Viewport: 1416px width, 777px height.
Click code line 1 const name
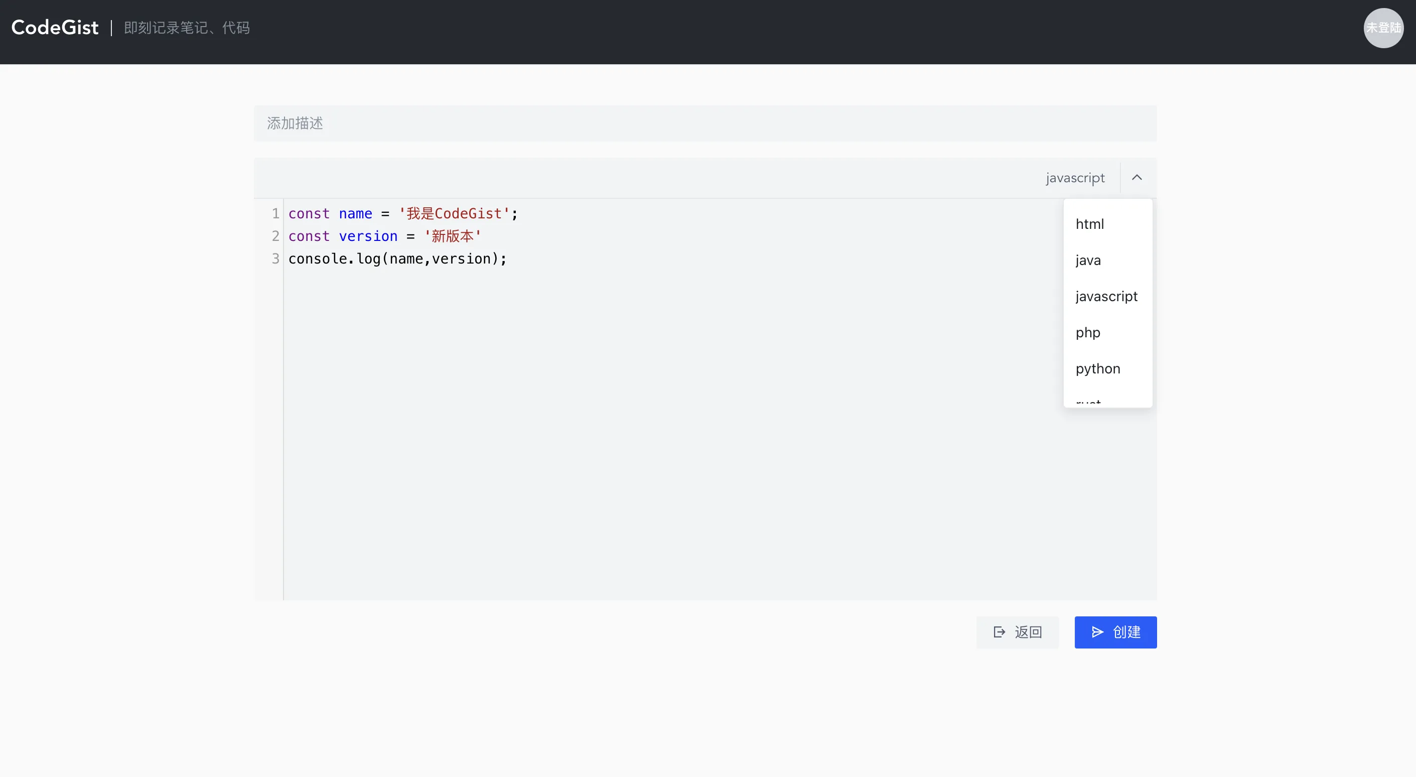pyautogui.click(x=402, y=213)
